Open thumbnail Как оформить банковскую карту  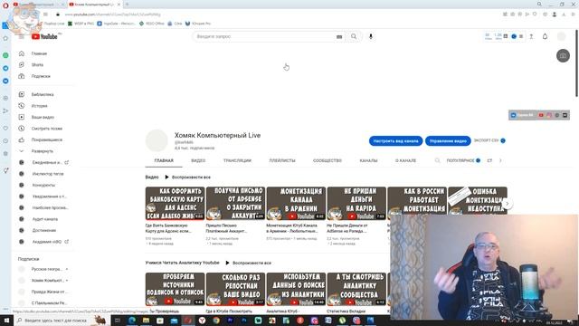tap(175, 203)
